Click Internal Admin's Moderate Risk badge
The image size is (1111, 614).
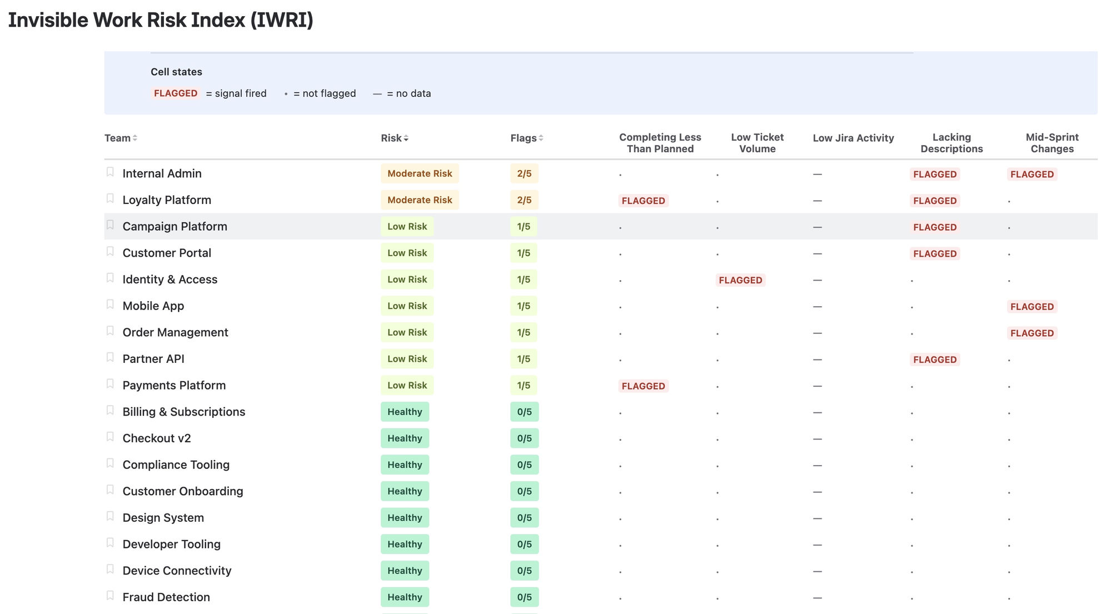point(420,173)
